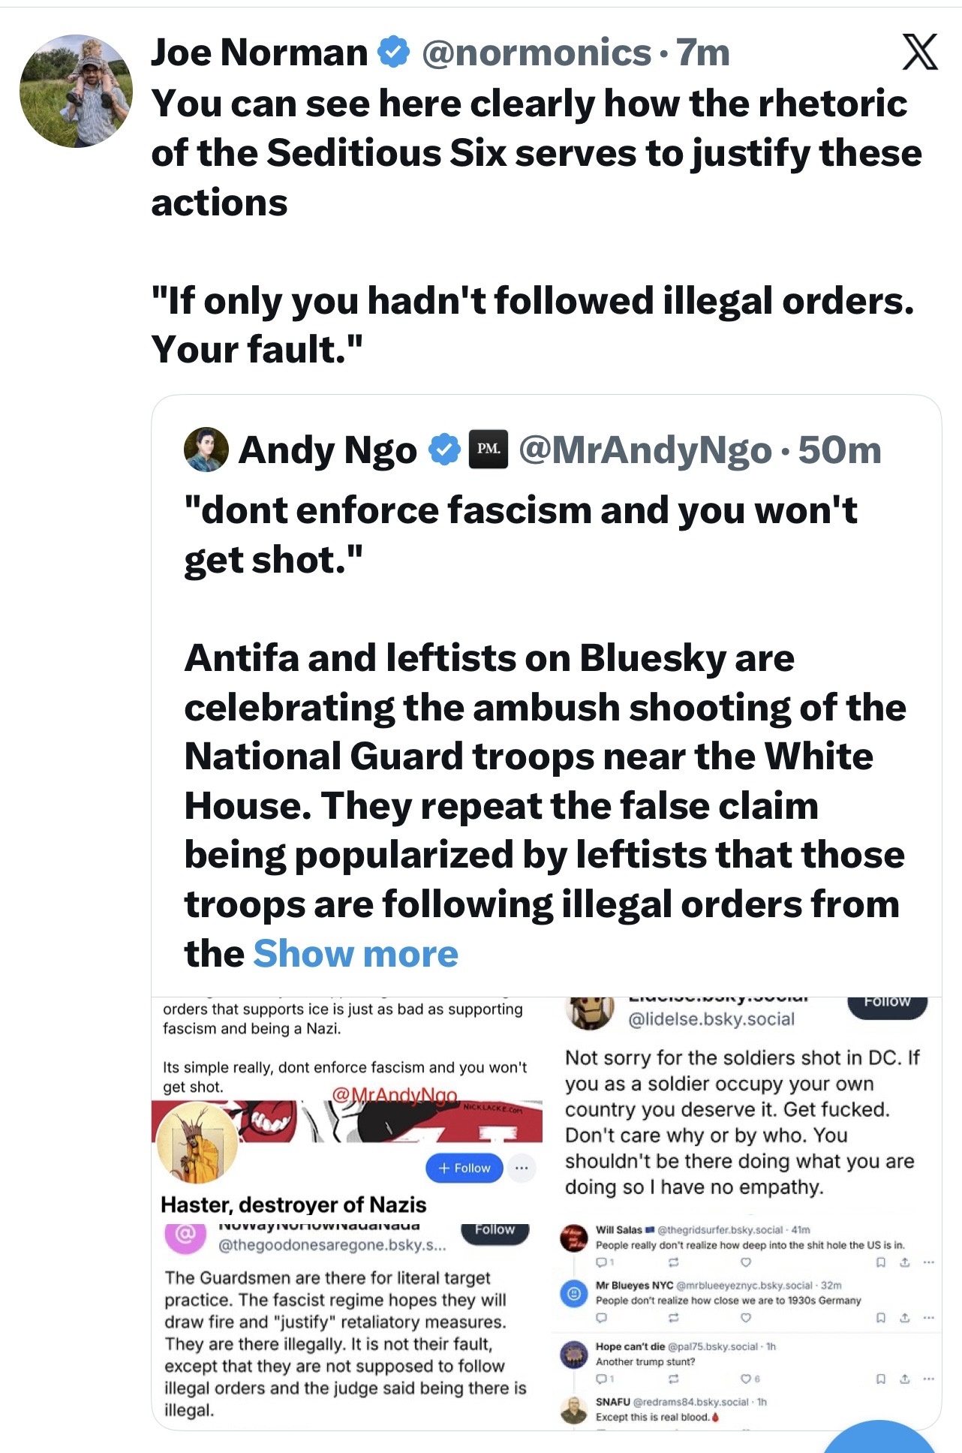
Task: Open Joe Norman's profile picture
Action: [x=76, y=91]
